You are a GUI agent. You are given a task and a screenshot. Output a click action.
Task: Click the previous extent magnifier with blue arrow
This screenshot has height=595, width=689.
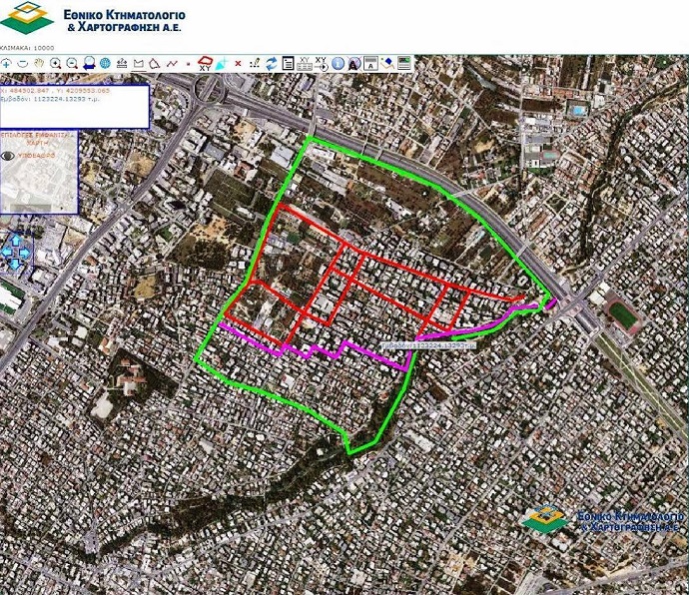pyautogui.click(x=89, y=63)
